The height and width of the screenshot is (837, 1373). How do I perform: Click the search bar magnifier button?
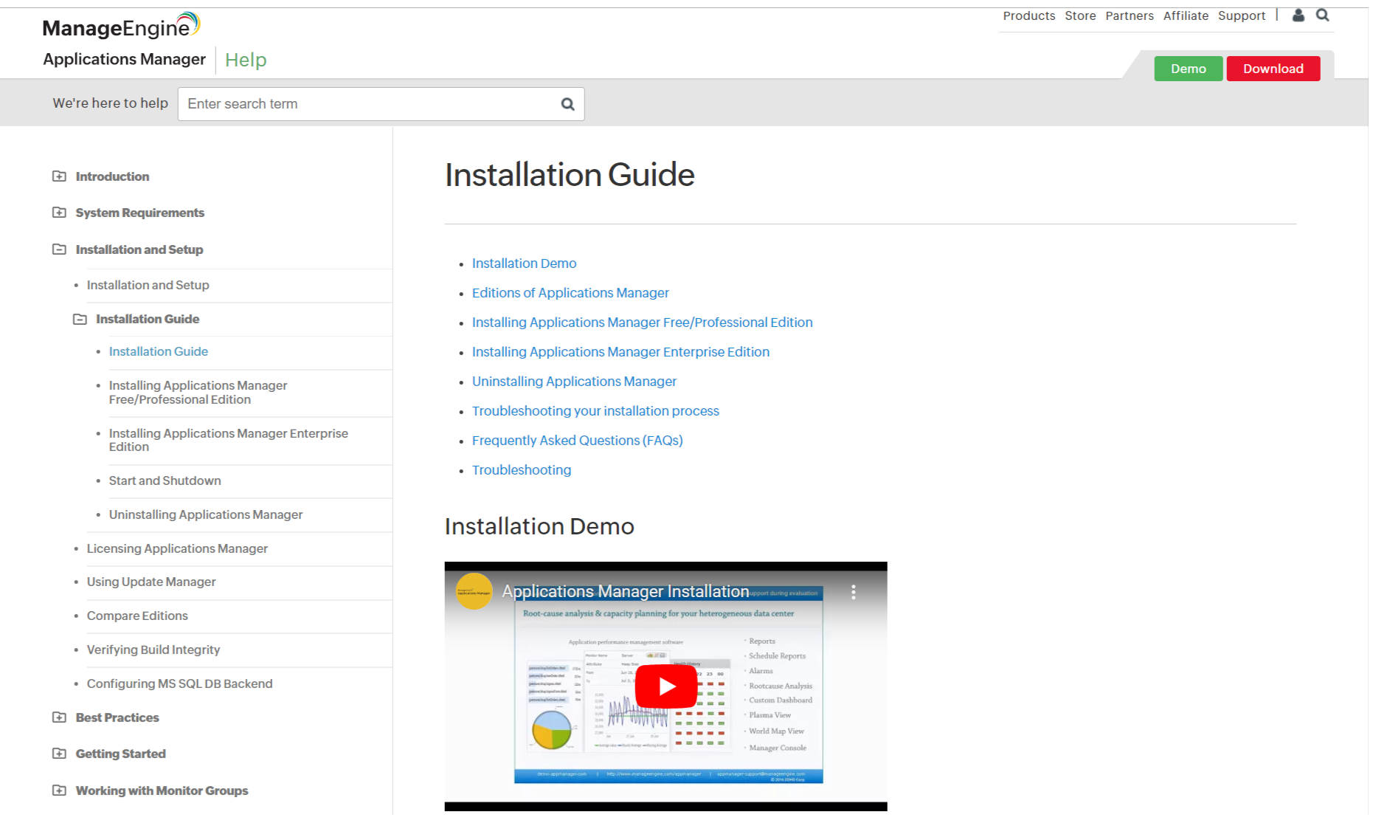(567, 104)
